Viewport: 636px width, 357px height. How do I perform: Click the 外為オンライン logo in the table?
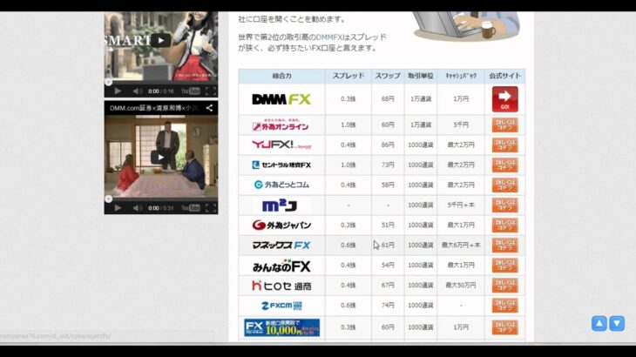281,125
